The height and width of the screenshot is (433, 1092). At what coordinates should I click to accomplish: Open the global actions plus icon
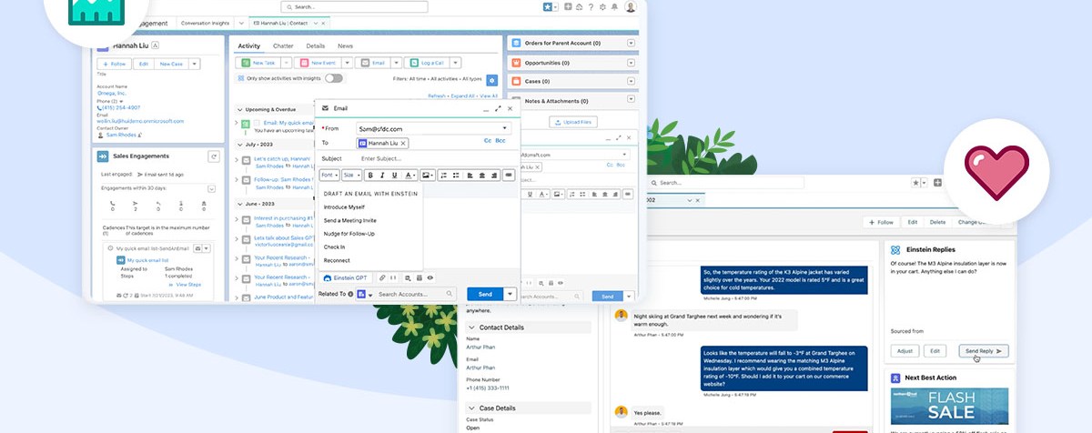(568, 7)
